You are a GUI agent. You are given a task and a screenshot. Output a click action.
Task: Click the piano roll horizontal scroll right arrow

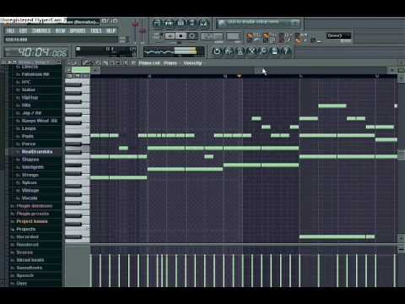click(x=392, y=70)
